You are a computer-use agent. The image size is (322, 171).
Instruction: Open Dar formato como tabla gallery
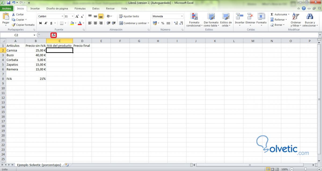click(x=211, y=20)
